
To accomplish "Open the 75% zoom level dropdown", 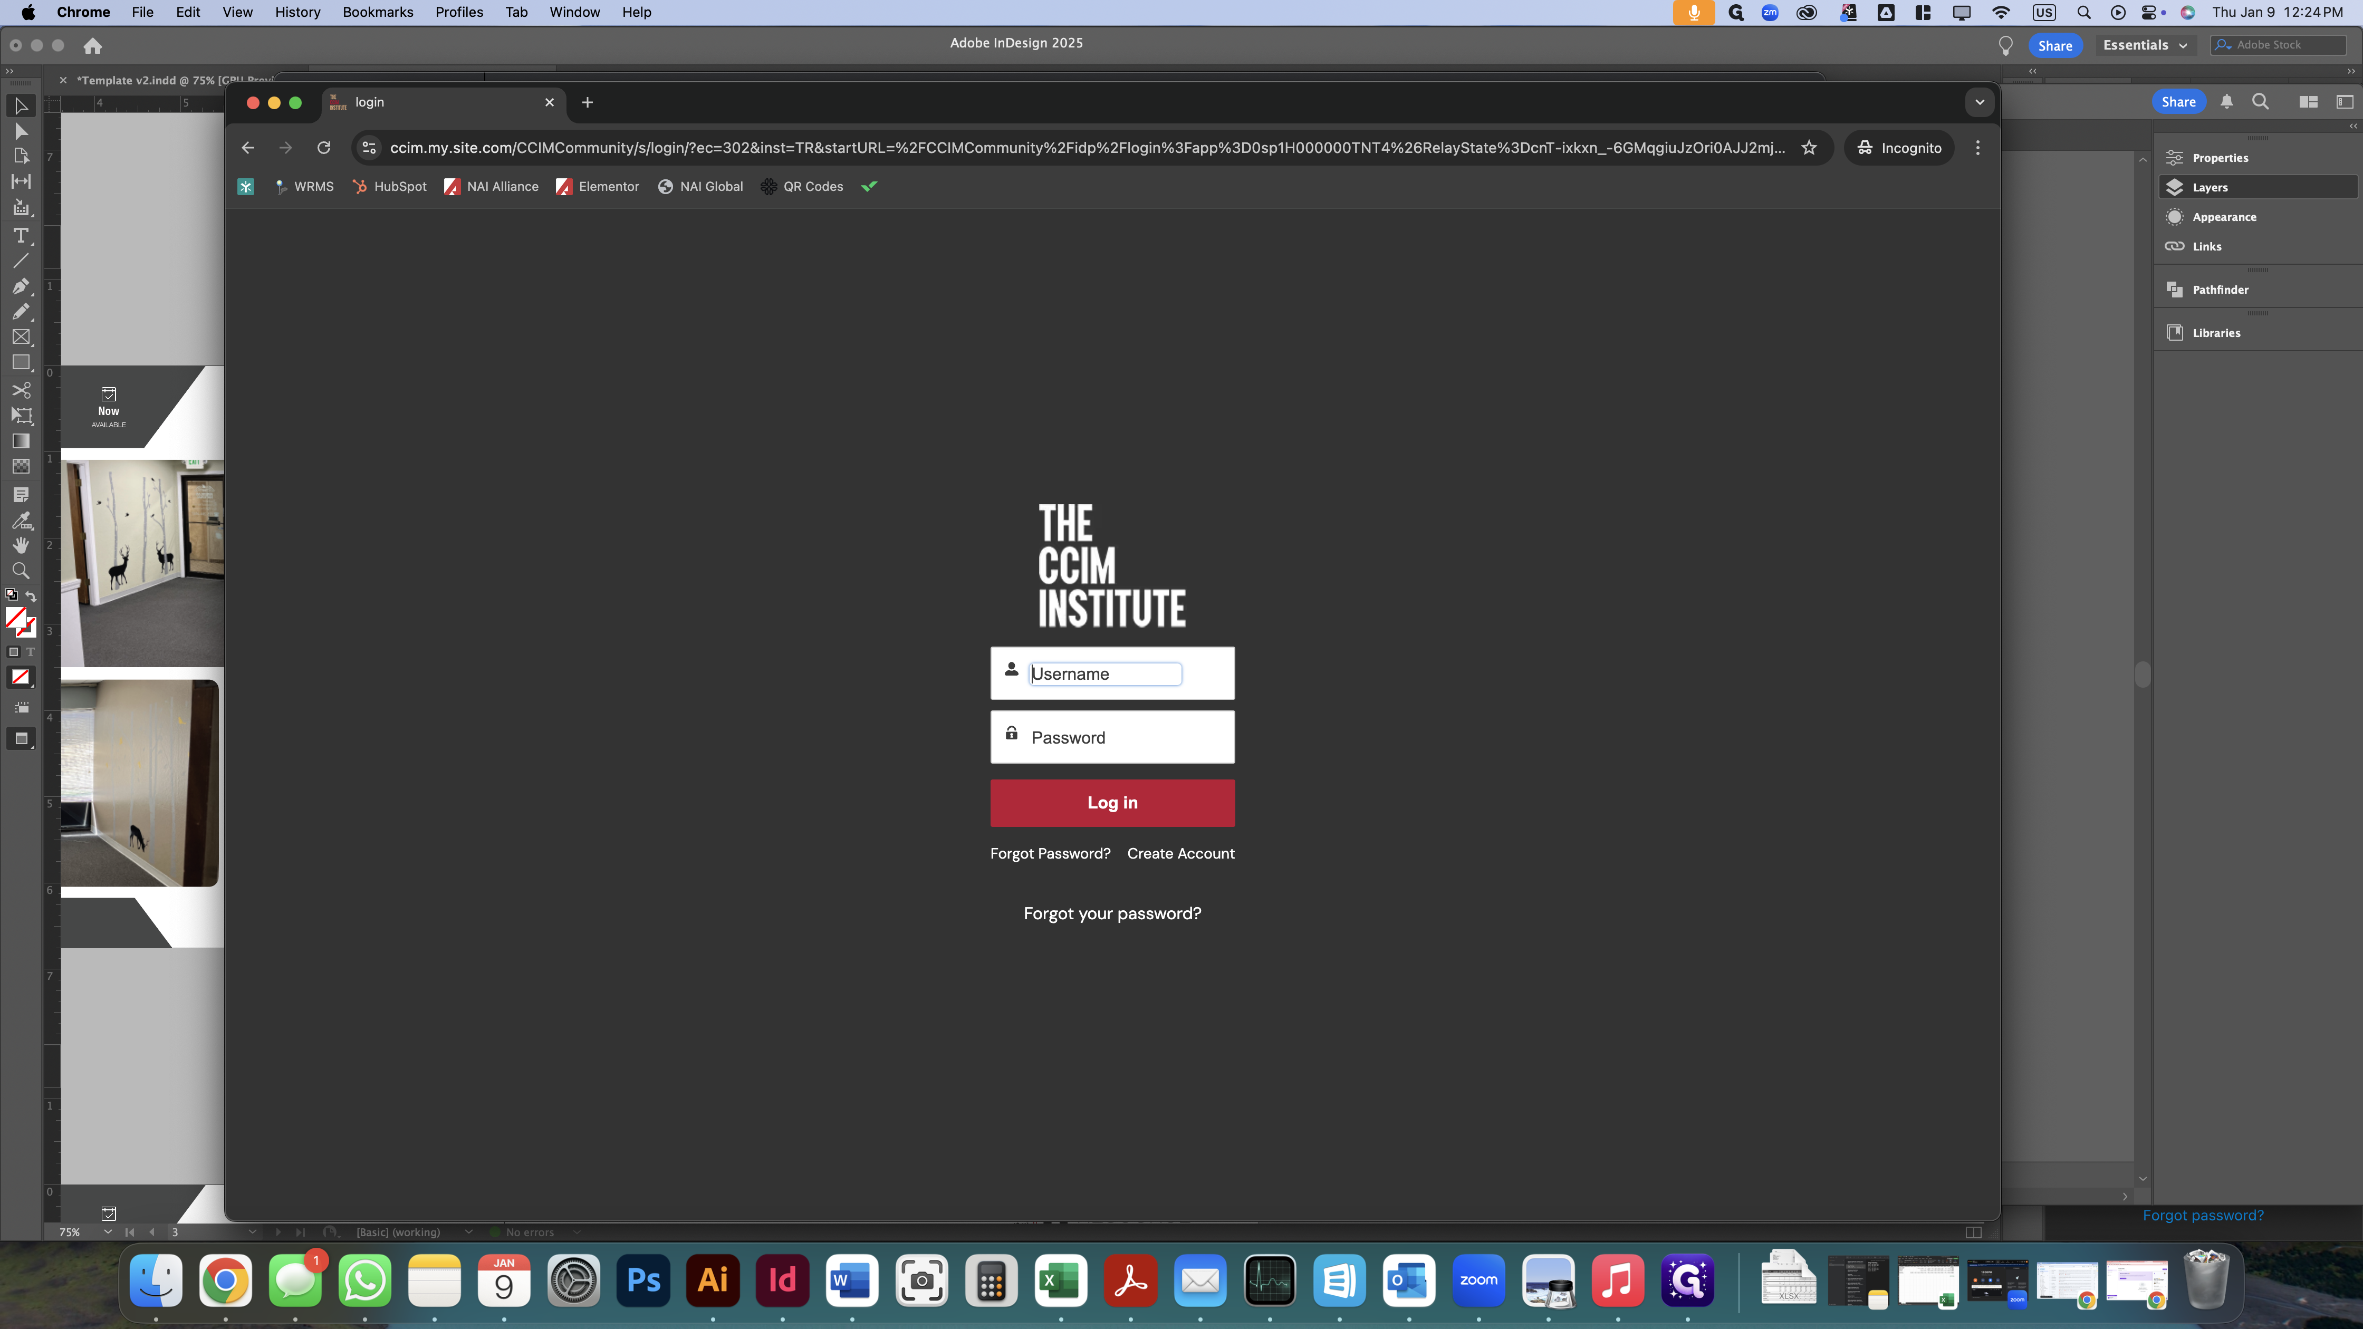I will coord(107,1232).
